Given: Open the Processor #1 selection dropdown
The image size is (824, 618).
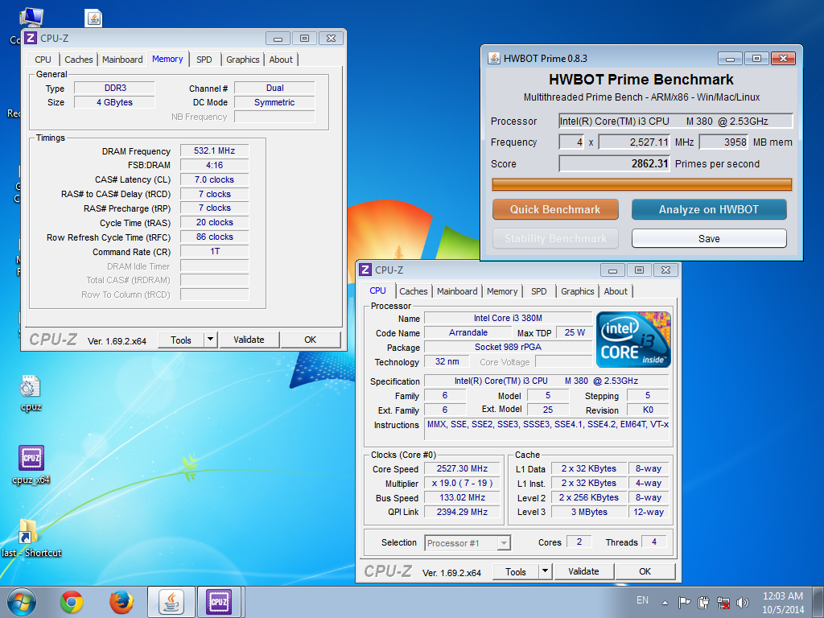Looking at the screenshot, I should click(468, 543).
